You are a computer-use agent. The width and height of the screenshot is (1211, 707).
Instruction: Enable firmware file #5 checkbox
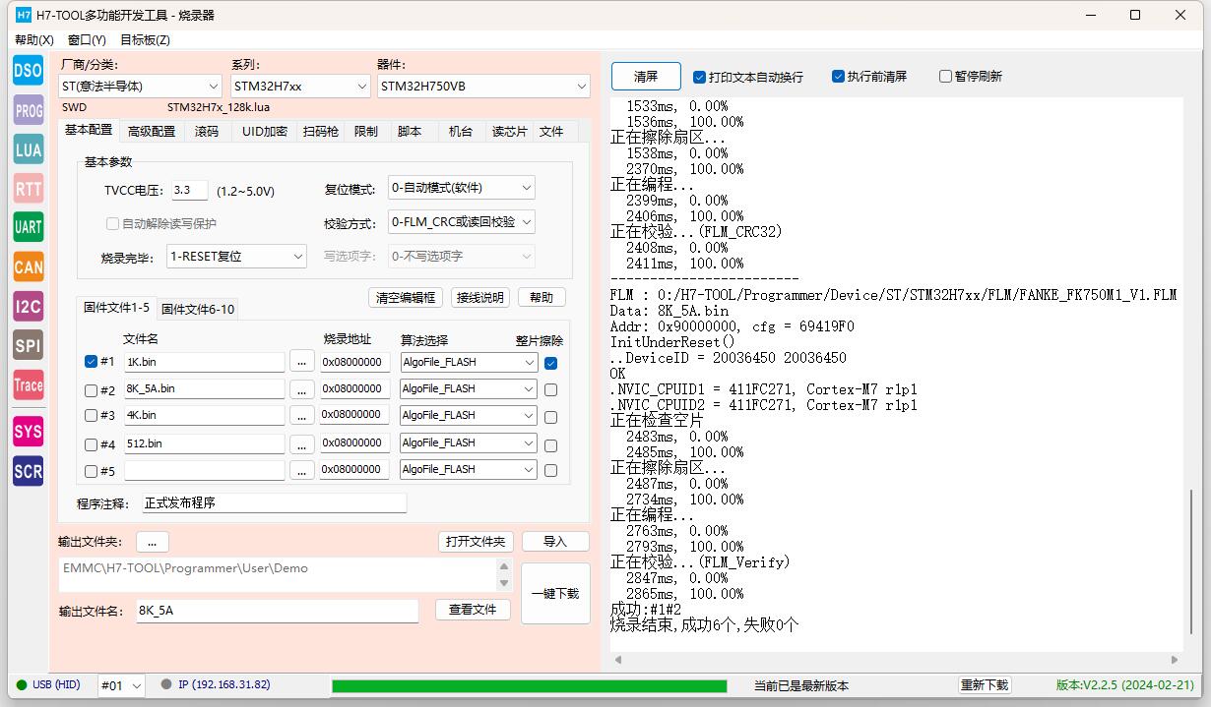pos(92,471)
